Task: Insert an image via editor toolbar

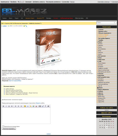Action: 33,106
